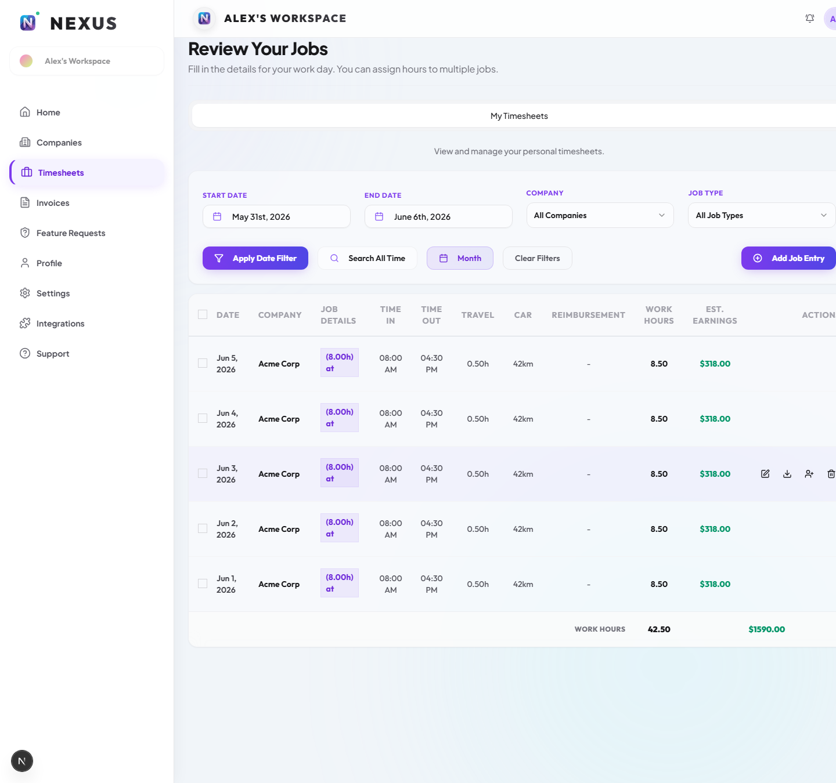Click the Work Hours column header

coord(659,315)
